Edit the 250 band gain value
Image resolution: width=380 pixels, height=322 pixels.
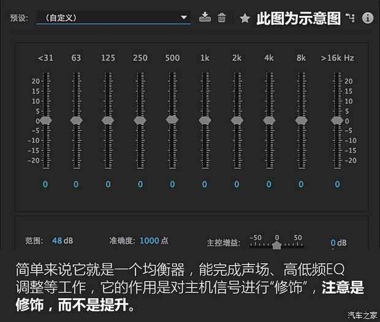point(140,184)
